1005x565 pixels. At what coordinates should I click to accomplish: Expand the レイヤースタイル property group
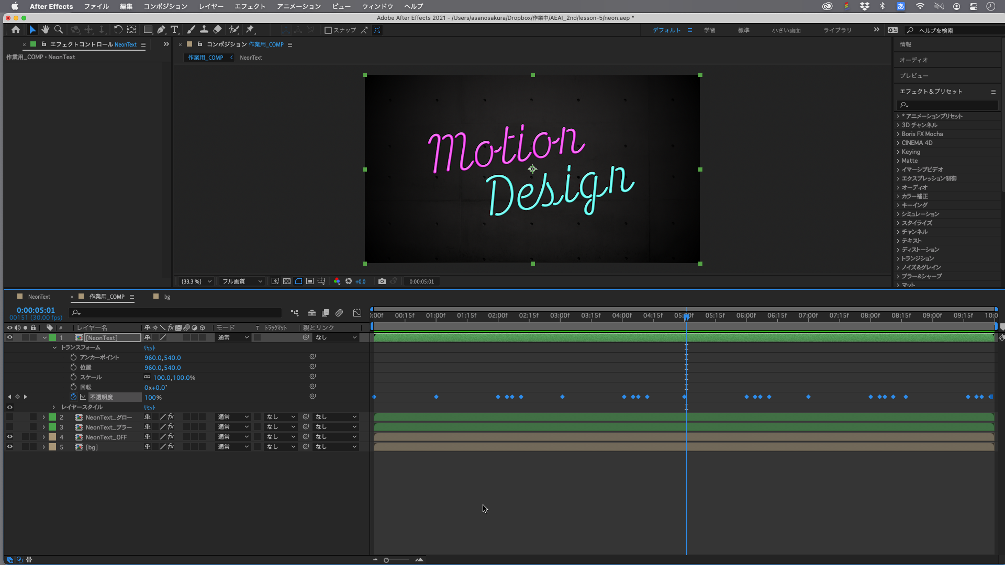click(x=54, y=407)
